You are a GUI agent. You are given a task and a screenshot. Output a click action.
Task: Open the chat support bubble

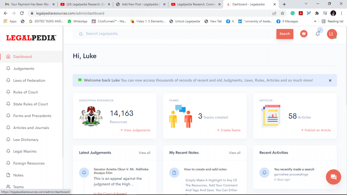[333, 177]
